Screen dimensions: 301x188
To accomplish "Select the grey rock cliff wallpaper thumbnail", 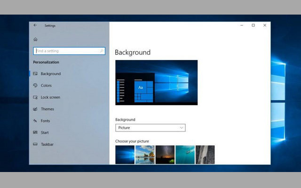I will click(x=205, y=154).
